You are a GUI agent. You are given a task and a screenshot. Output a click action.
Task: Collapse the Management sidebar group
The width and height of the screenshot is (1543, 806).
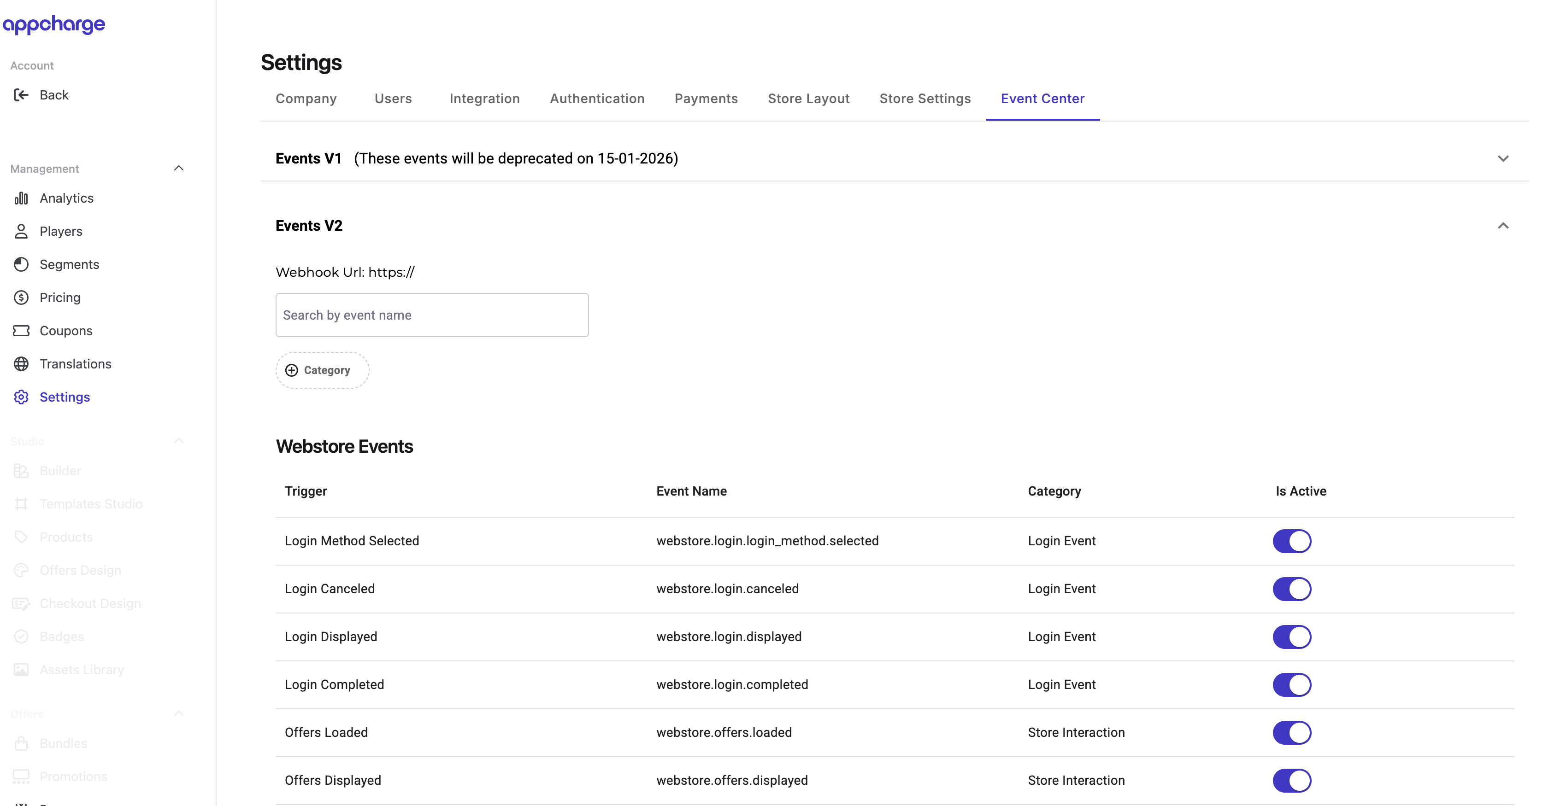click(178, 168)
